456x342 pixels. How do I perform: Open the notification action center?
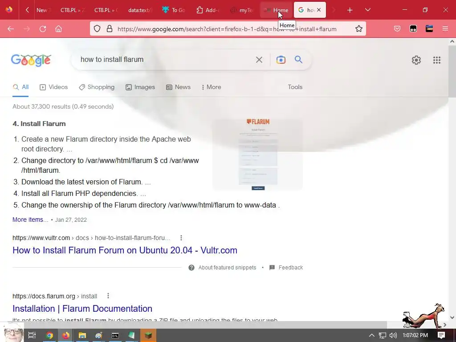pos(441,335)
